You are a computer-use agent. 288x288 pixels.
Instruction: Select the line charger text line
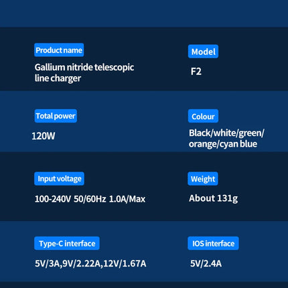click(x=58, y=78)
